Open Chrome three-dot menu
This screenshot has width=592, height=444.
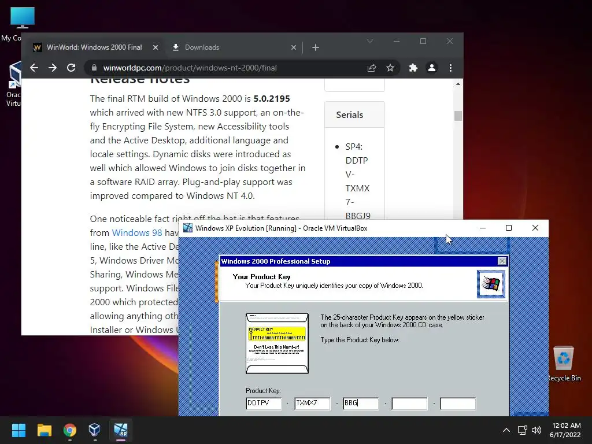click(x=450, y=68)
